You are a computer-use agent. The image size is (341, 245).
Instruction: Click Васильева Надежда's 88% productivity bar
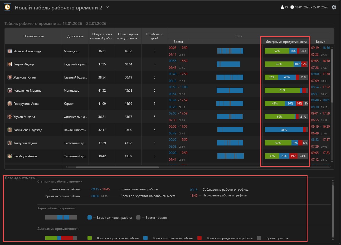coord(284,130)
